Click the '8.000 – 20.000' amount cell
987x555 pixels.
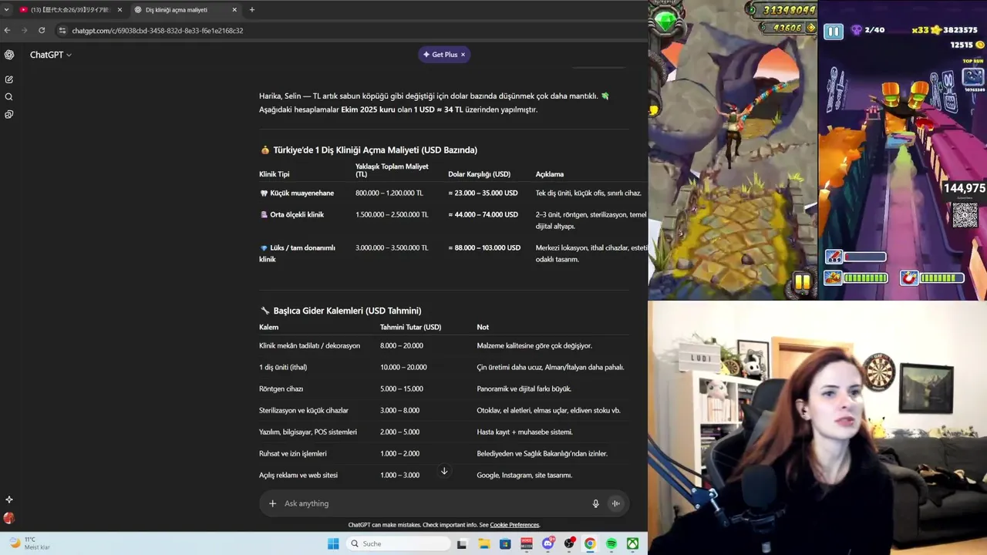click(402, 346)
